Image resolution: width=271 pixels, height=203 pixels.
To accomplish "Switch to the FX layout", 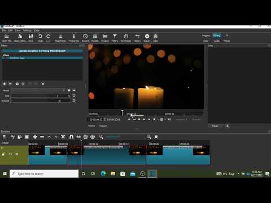I will pyautogui.click(x=227, y=36).
